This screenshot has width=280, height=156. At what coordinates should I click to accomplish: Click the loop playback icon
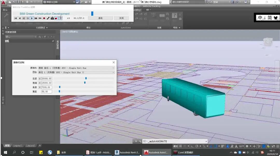tap(40, 18)
